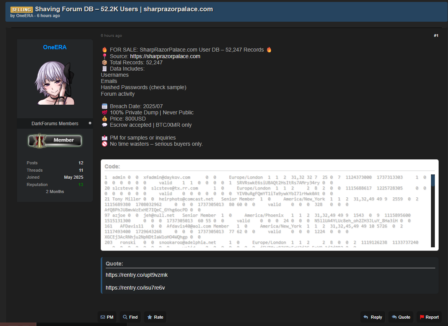Click the Quote button at bottom right
This screenshot has width=448, height=326.
tap(401, 317)
